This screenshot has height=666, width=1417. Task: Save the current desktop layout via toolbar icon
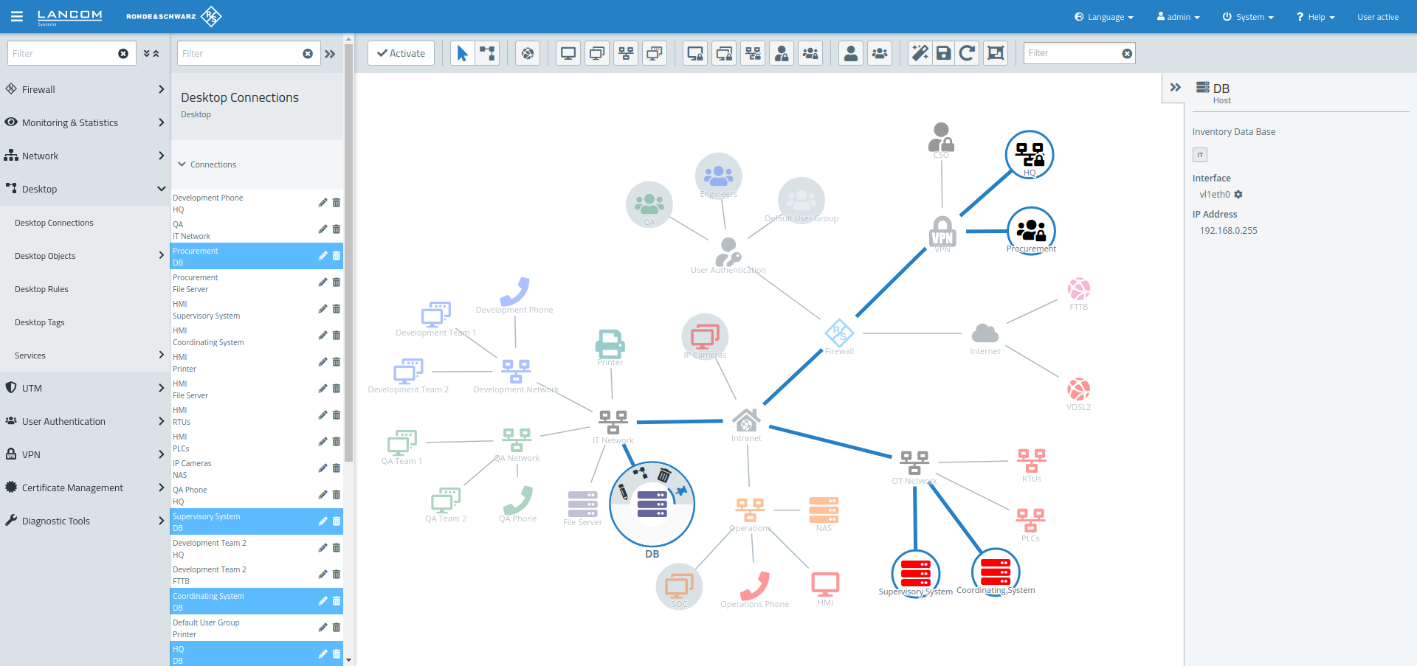pos(943,52)
